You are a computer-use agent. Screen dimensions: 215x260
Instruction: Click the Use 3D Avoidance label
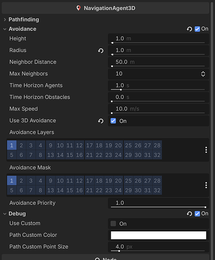click(x=33, y=121)
